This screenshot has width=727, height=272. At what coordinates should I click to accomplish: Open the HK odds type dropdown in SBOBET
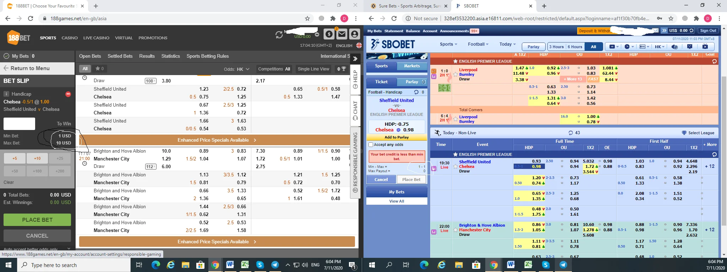[x=660, y=46]
